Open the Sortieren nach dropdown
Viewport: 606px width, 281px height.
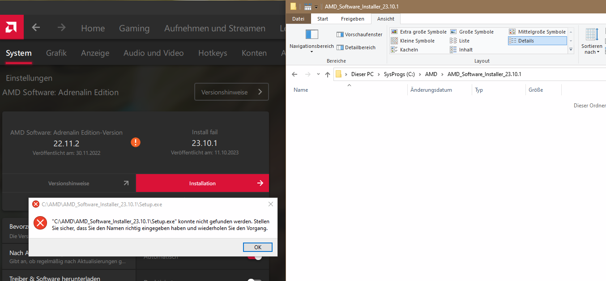tap(592, 41)
